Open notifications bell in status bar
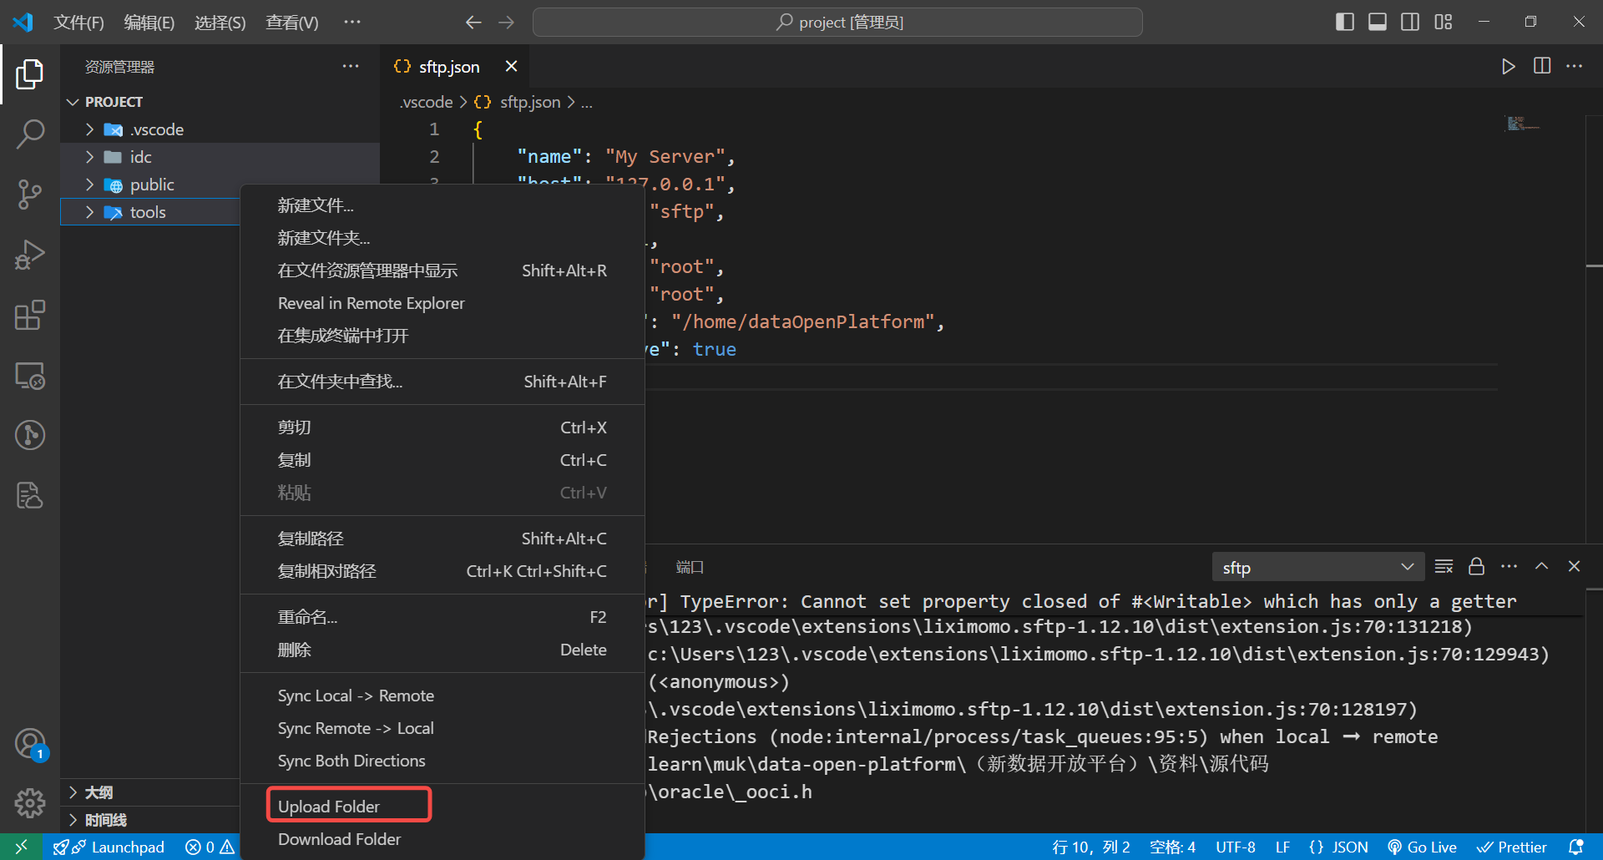This screenshot has height=860, width=1603. [x=1575, y=847]
